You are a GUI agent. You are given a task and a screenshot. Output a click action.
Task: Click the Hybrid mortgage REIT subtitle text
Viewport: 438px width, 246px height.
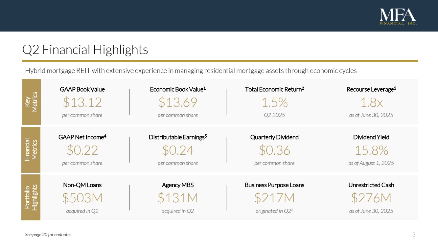191,71
